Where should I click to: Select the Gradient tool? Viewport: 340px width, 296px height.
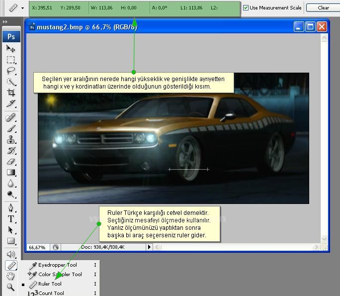click(11, 173)
